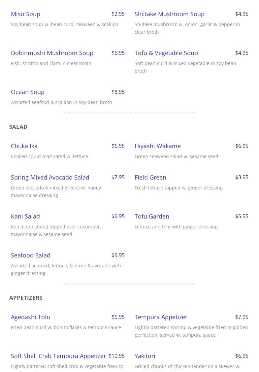
Task: Select the Field Green salad
Action: coord(150,177)
